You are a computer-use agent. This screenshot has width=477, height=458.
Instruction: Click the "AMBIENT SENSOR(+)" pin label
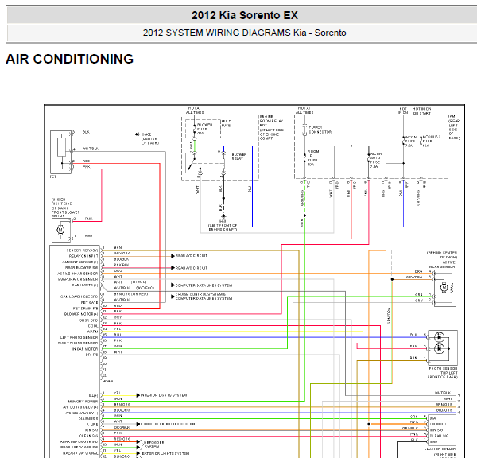pyautogui.click(x=80, y=262)
